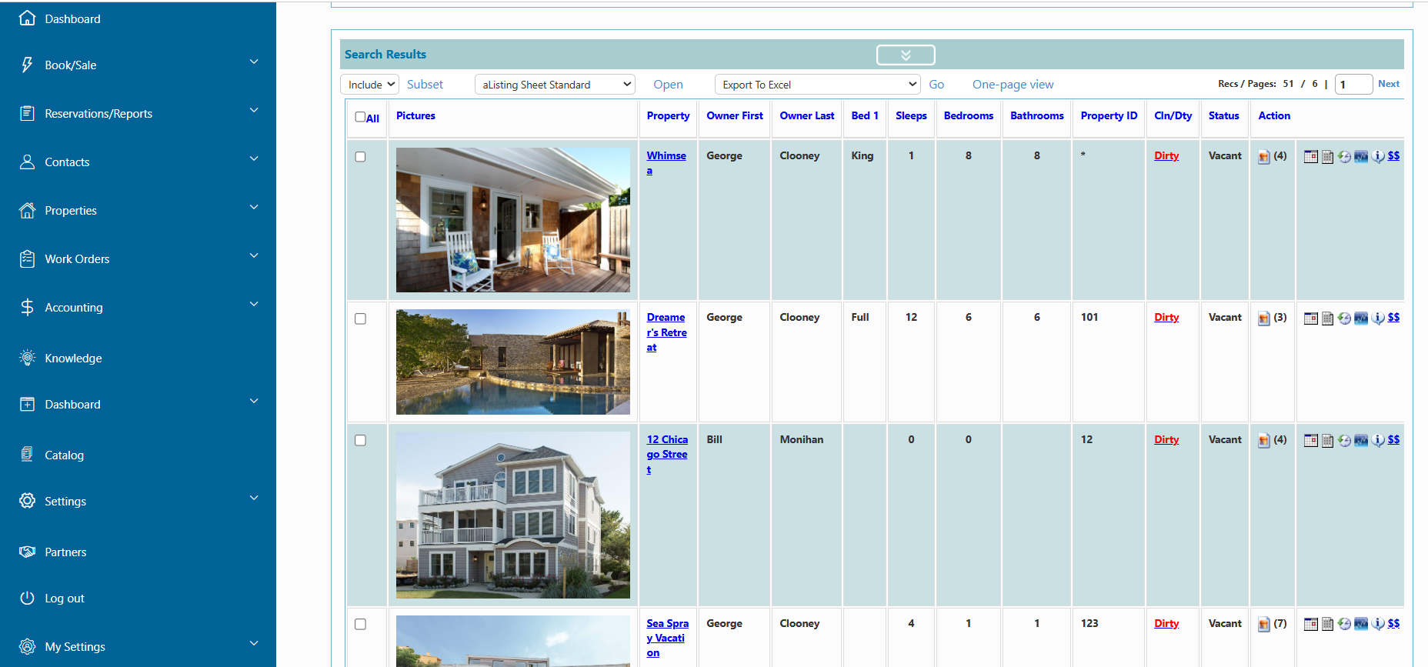Open the calendar icon in the Whimsea row
1428x667 pixels.
tap(1311, 157)
